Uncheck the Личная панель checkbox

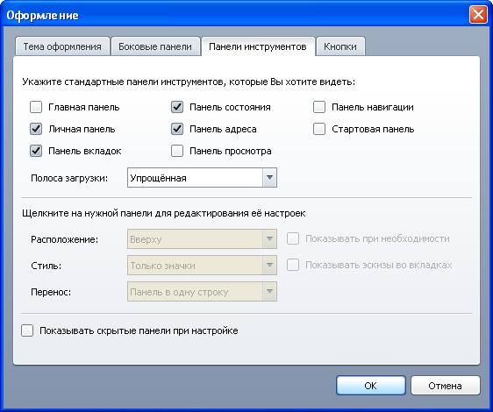click(x=36, y=129)
